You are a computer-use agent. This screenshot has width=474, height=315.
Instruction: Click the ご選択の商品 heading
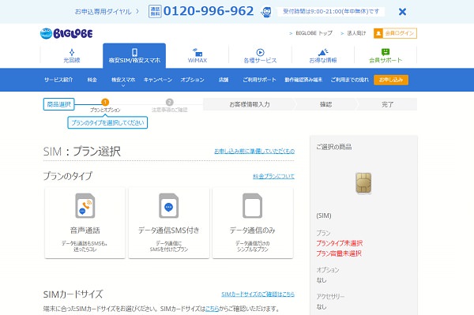pos(333,147)
